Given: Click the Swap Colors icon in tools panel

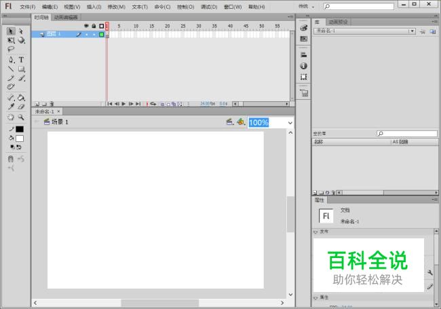Looking at the screenshot, I should click(18, 147).
